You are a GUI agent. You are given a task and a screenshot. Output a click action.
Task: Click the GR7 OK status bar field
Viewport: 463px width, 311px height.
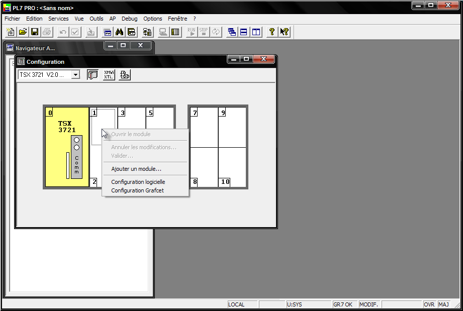[344, 304]
